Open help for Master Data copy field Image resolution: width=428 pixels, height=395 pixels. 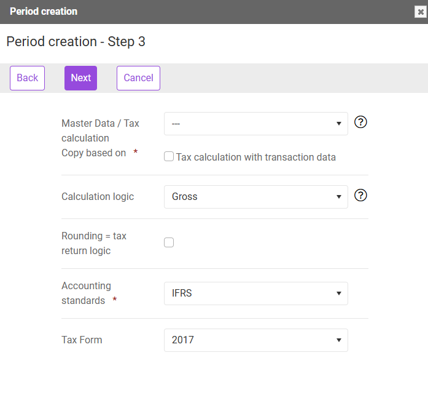coord(360,122)
